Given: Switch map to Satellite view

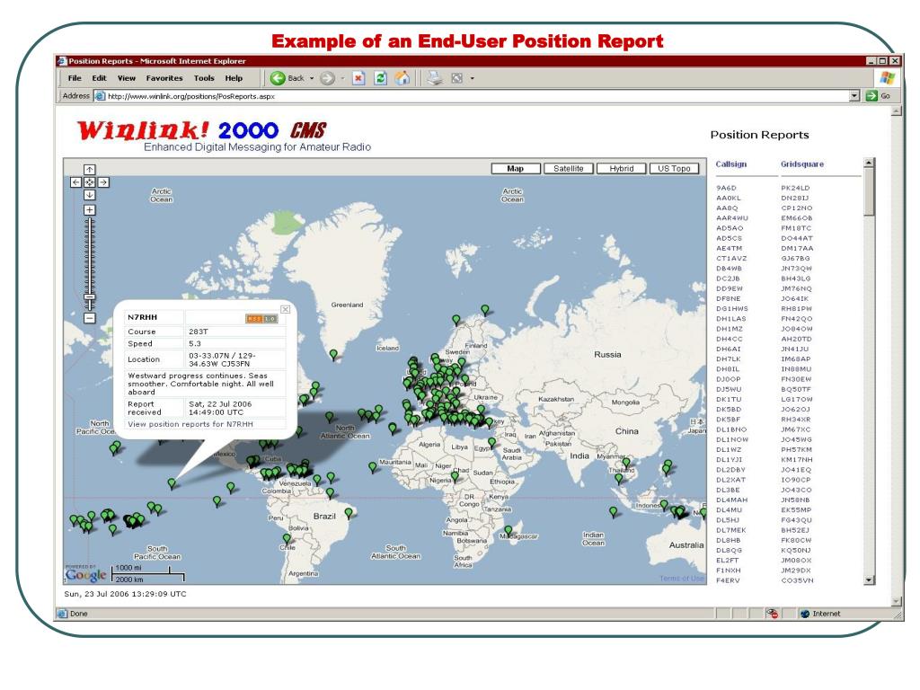Looking at the screenshot, I should pos(568,168).
